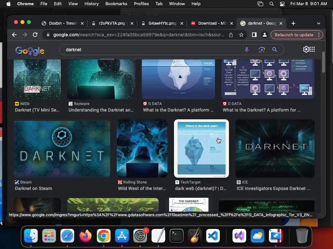Open Launchpad from the Dock
The height and width of the screenshot is (249, 333).
pos(49,236)
